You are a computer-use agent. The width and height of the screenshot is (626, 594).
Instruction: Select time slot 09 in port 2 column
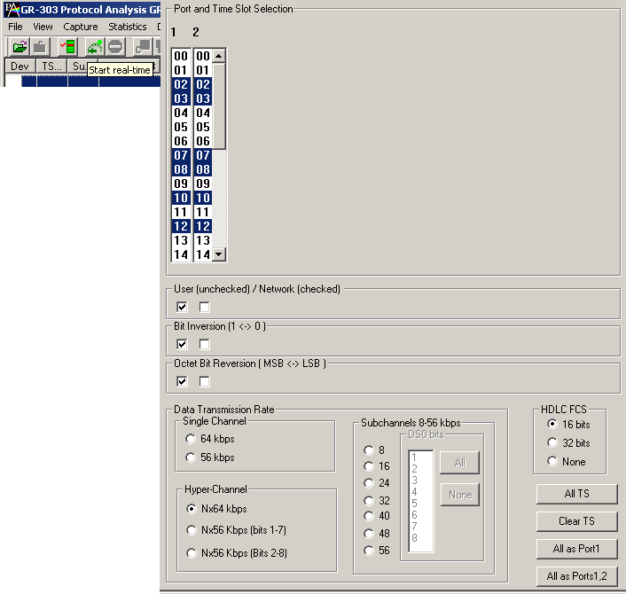pyautogui.click(x=203, y=184)
